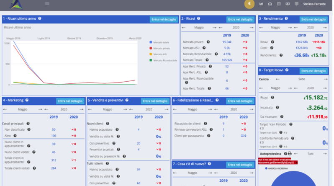Go to next year in Marketing panel

82,109
